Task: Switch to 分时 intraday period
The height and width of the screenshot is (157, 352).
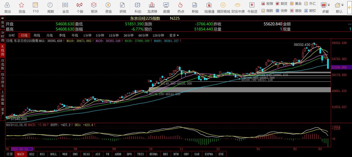Action: (12, 35)
